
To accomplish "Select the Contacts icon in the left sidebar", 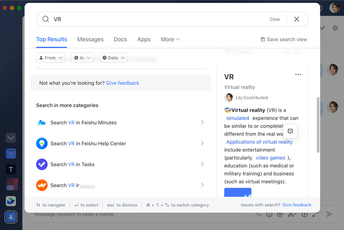I will point(11,217).
